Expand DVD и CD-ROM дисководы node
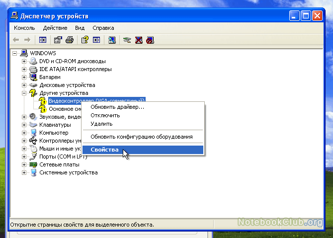Screen dimensions: 333x238 pos(24,61)
